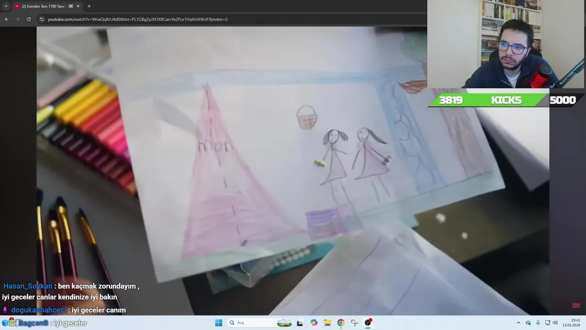Open File Explorer from the taskbar
Viewport: 586px width, 330px height.
(x=327, y=323)
